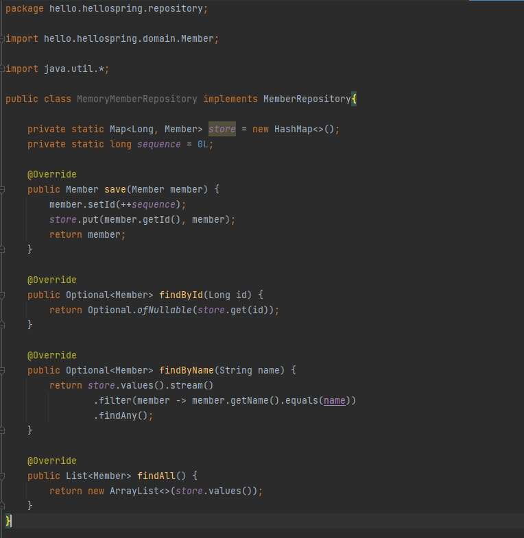Click getName() call in lambda

pos(255,401)
